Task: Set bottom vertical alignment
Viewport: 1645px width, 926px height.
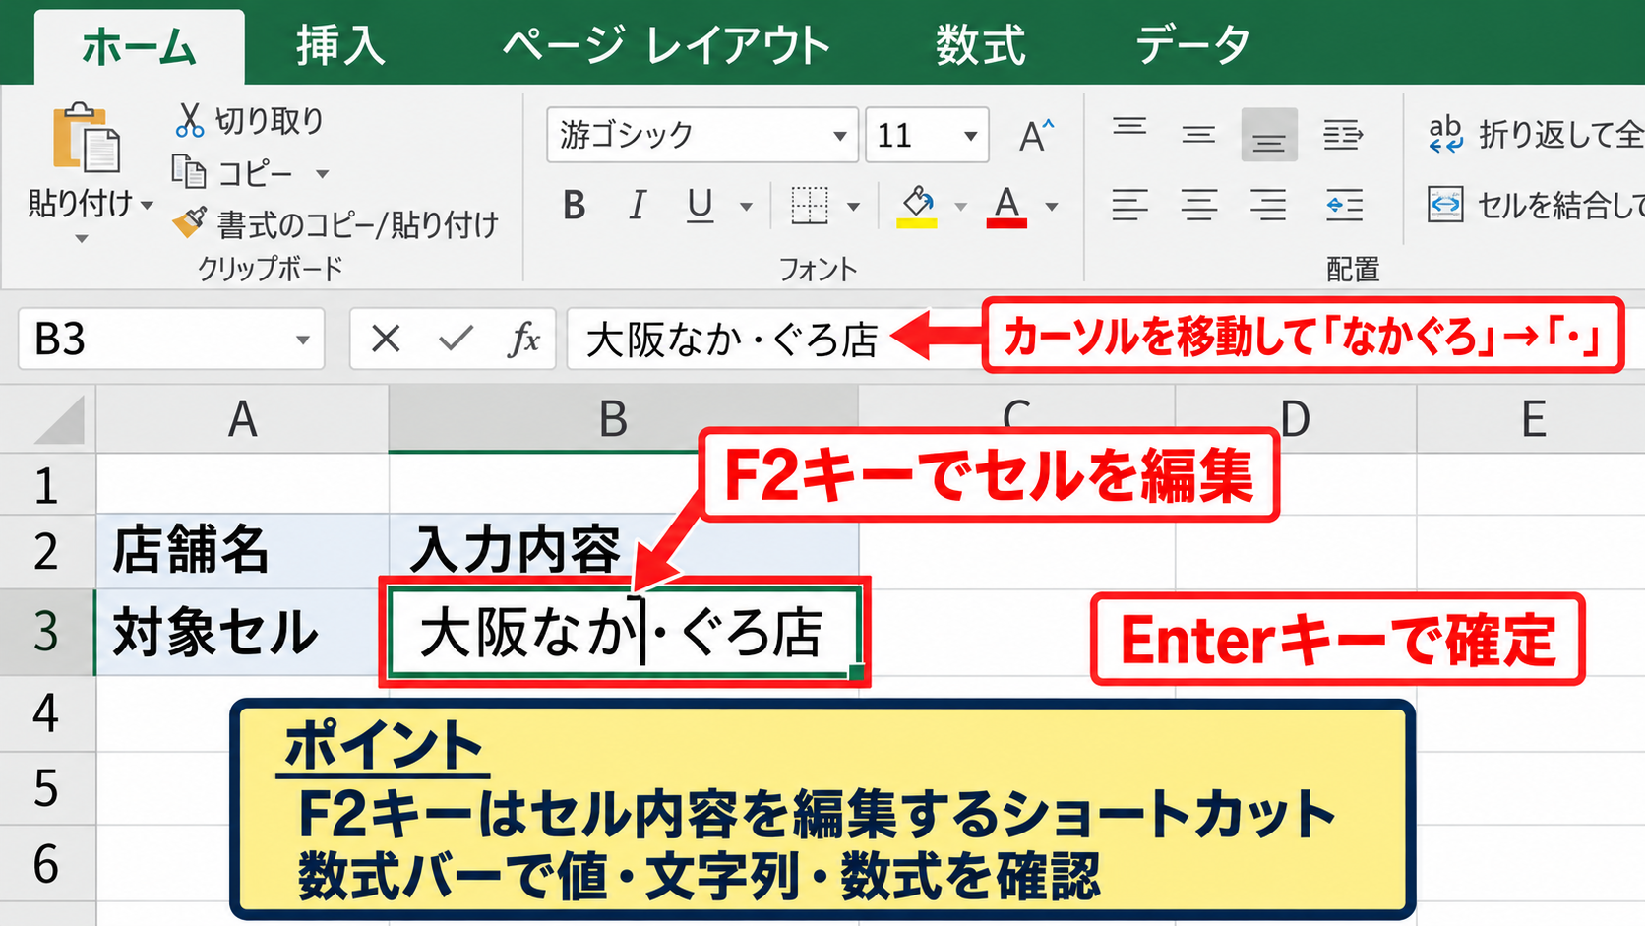Action: click(1269, 135)
